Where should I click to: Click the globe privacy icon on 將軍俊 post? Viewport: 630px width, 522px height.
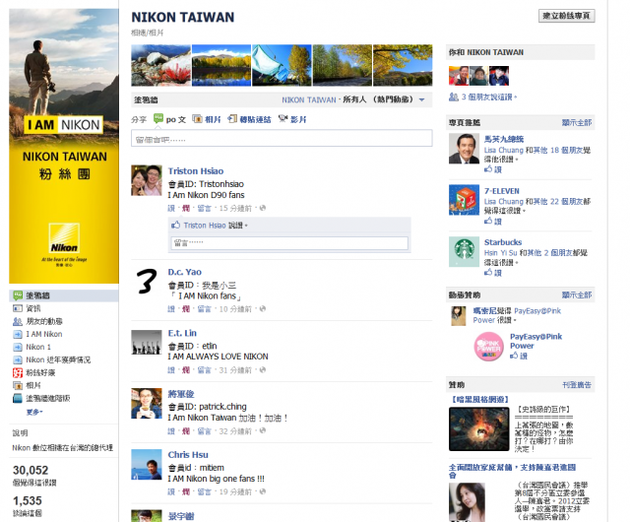coord(263,430)
